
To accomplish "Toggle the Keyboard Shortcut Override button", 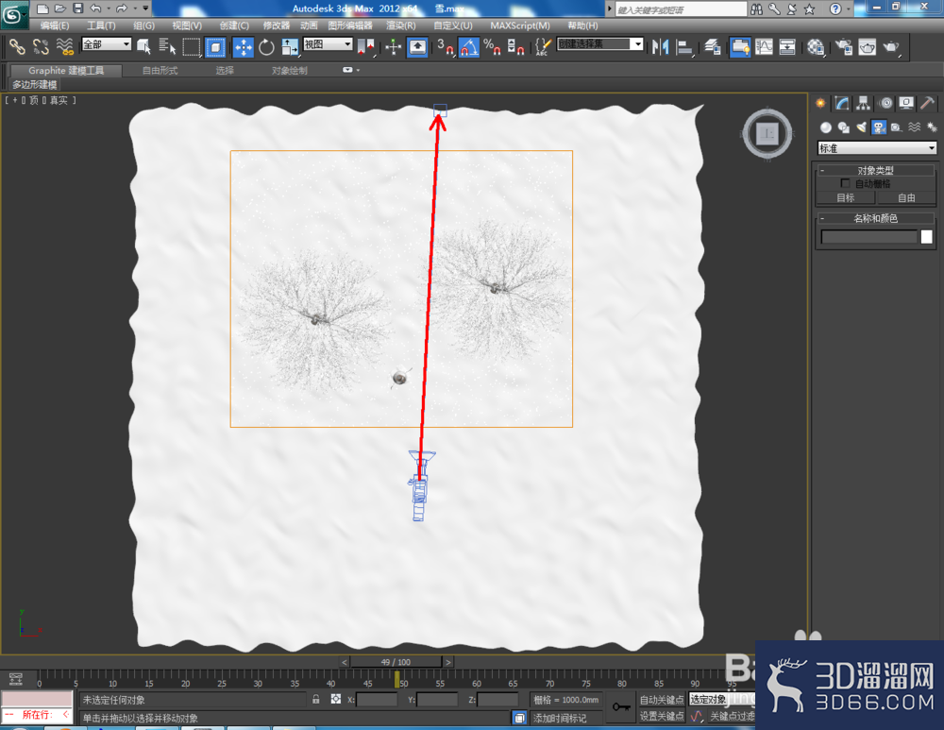I will (417, 46).
